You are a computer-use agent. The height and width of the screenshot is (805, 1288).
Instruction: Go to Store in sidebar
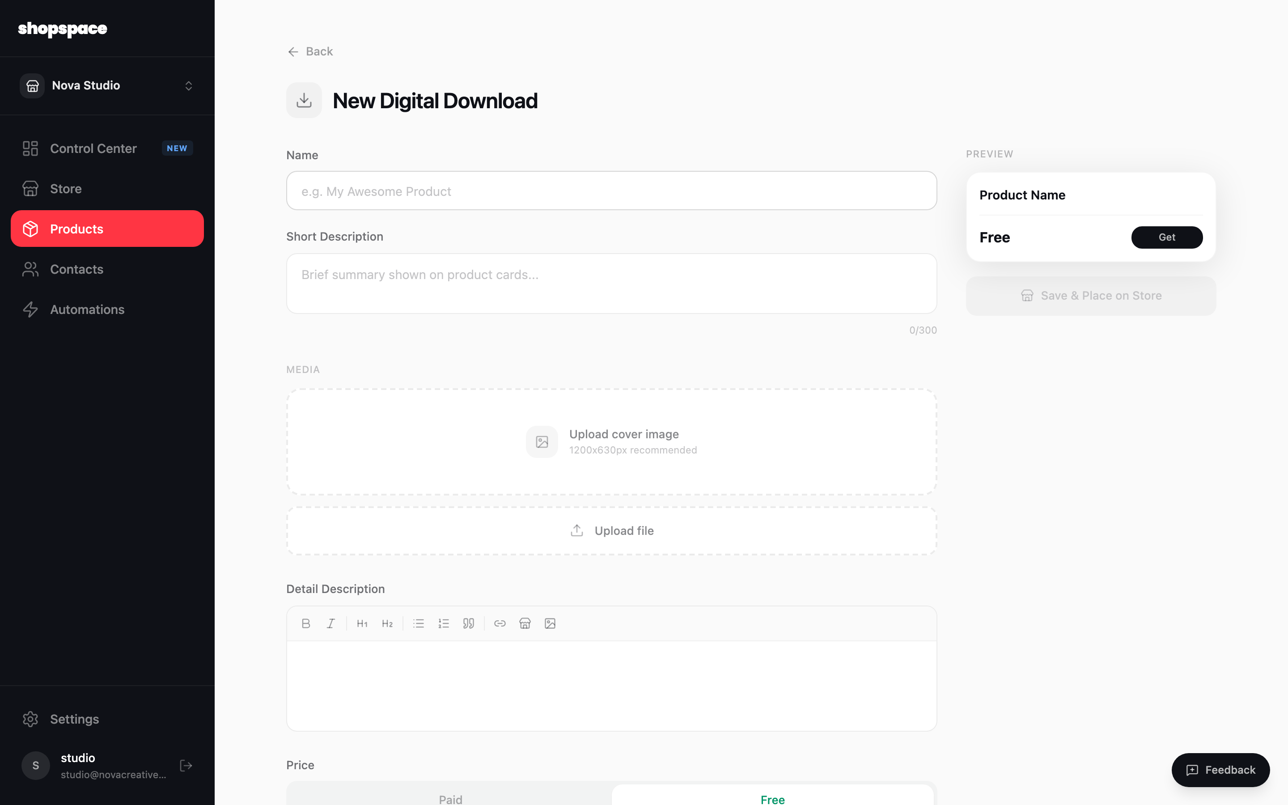(107, 188)
